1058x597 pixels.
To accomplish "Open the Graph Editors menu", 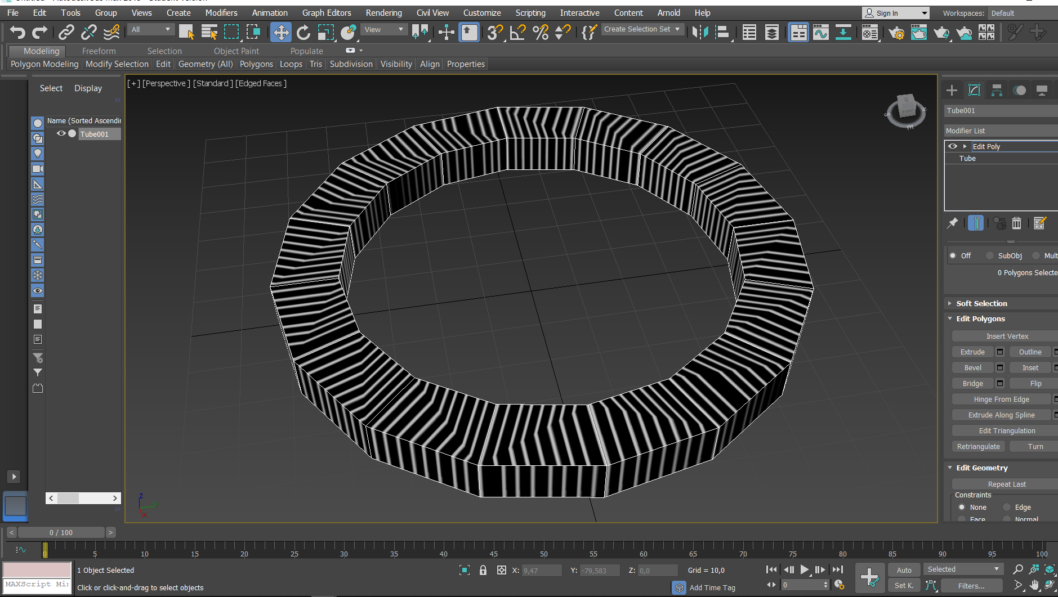I will (327, 12).
